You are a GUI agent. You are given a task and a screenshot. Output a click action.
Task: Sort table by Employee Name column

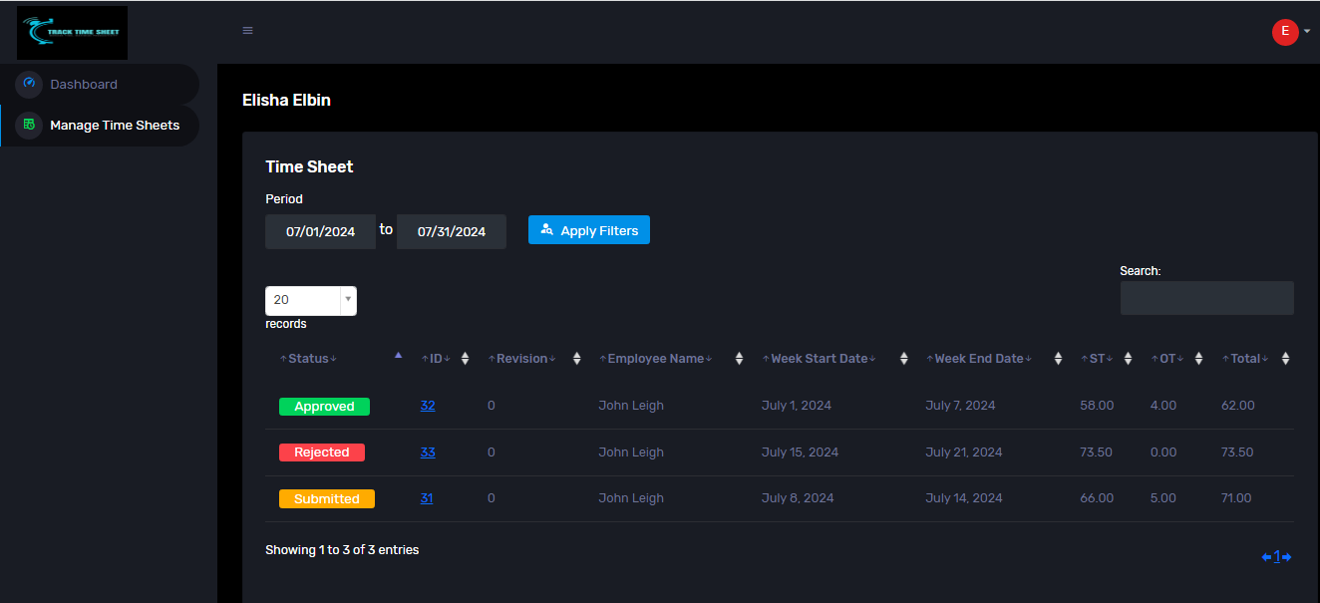tap(657, 359)
